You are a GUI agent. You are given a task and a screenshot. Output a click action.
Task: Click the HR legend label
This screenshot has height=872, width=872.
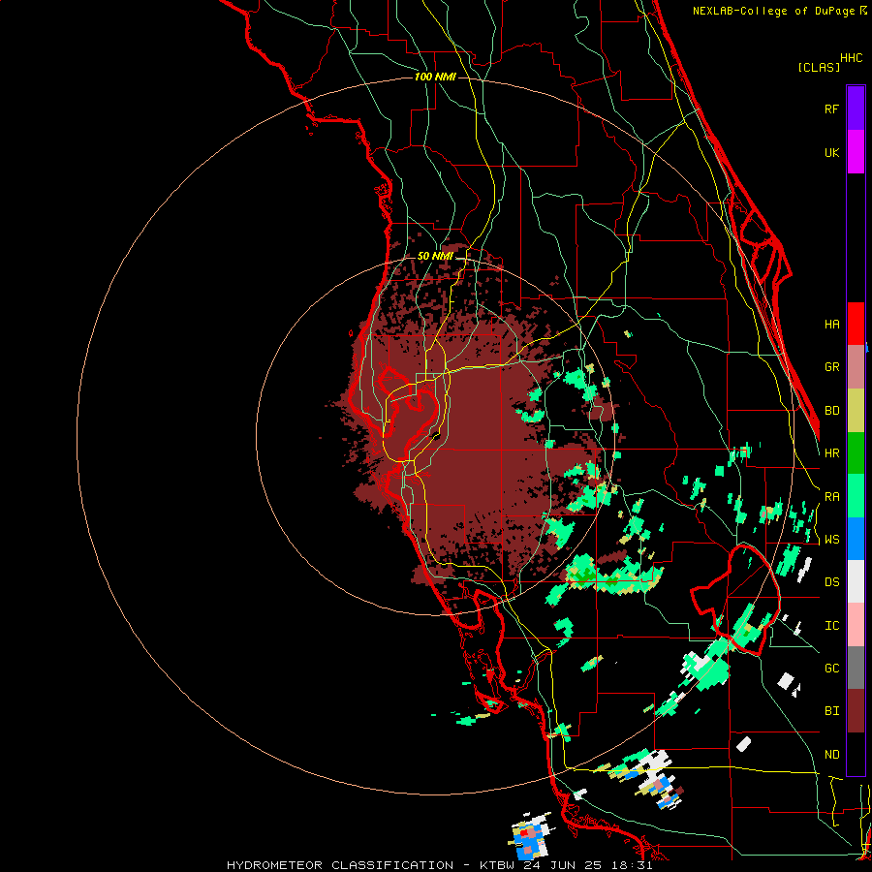pyautogui.click(x=831, y=453)
